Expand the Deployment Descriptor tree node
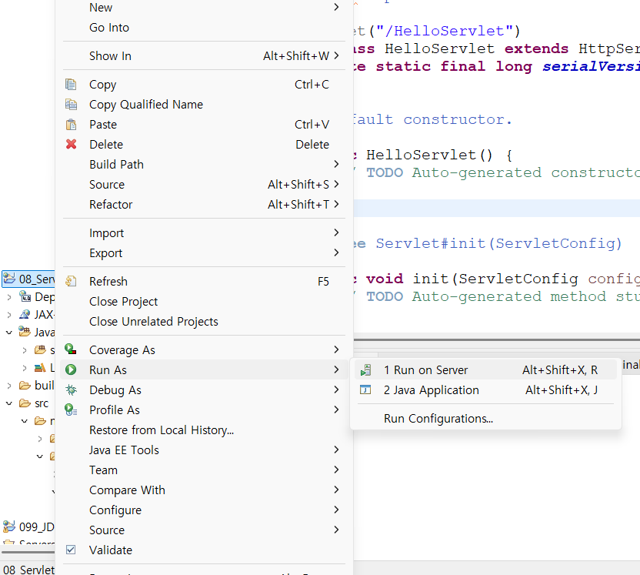Image resolution: width=640 pixels, height=575 pixels. pos(9,297)
